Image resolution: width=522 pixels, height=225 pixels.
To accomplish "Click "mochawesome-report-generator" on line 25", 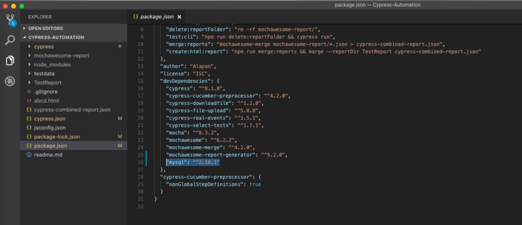I will (x=211, y=155).
